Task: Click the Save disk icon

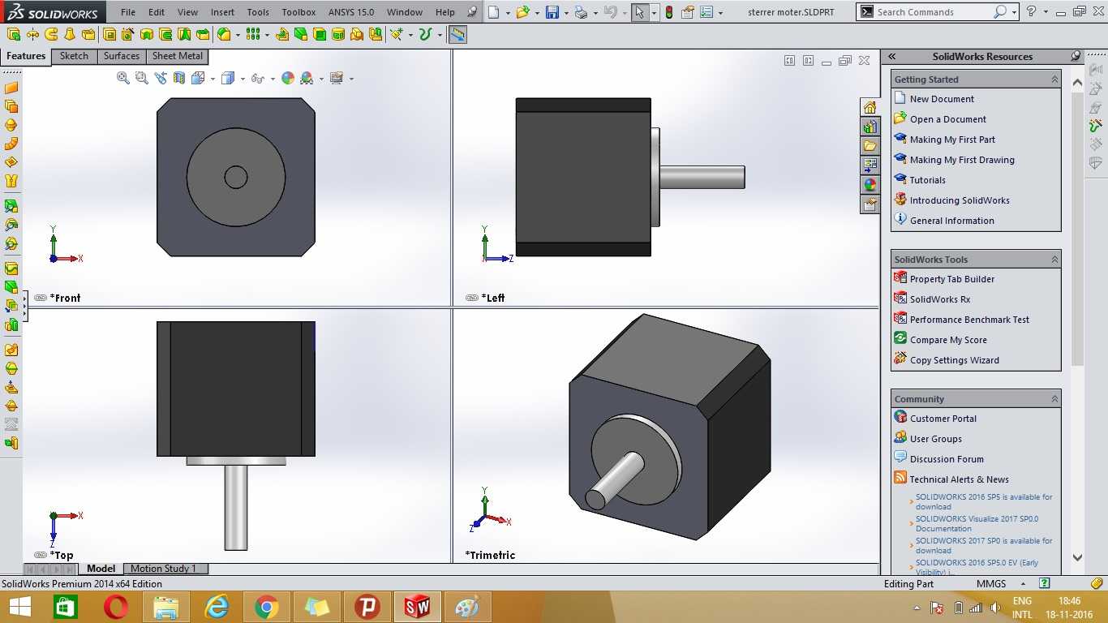Action: [x=552, y=12]
